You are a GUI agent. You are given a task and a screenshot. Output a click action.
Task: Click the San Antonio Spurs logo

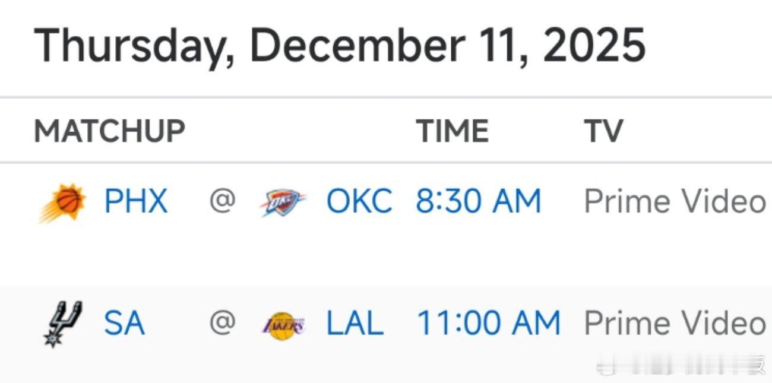coord(62,324)
